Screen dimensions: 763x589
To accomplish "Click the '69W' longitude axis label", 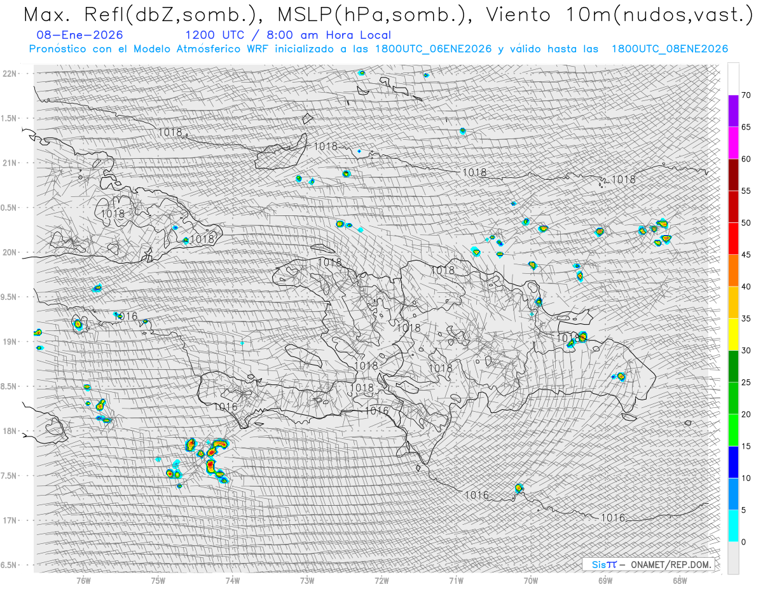I will 605,581.
